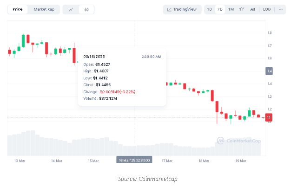Open the more options ellipsis menu

[x=280, y=9]
